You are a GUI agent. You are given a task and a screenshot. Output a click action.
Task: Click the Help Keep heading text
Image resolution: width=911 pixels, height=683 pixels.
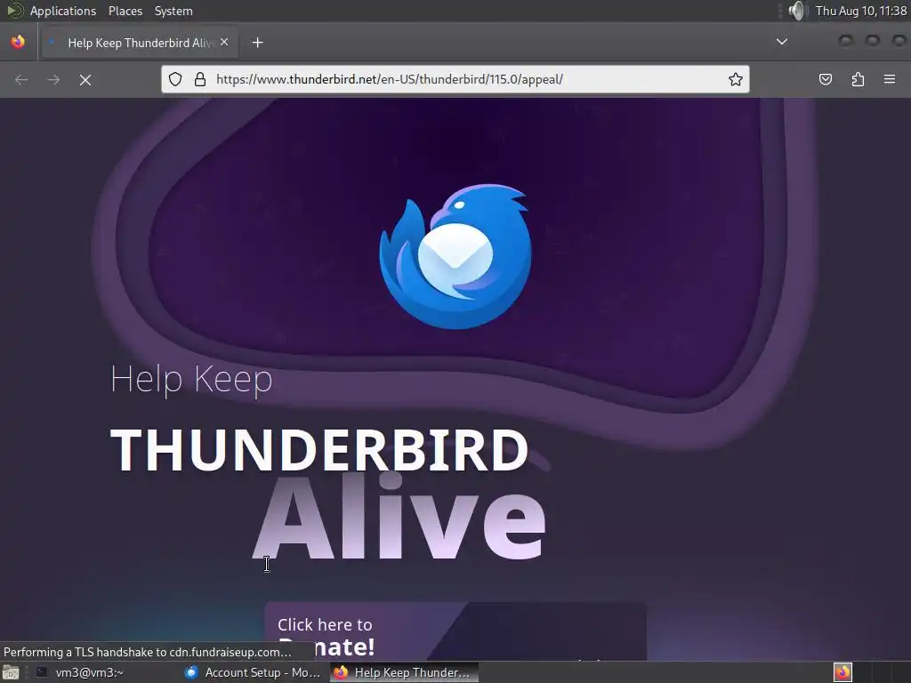191,379
